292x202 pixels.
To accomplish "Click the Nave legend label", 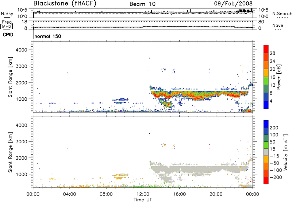I will click(x=278, y=25).
